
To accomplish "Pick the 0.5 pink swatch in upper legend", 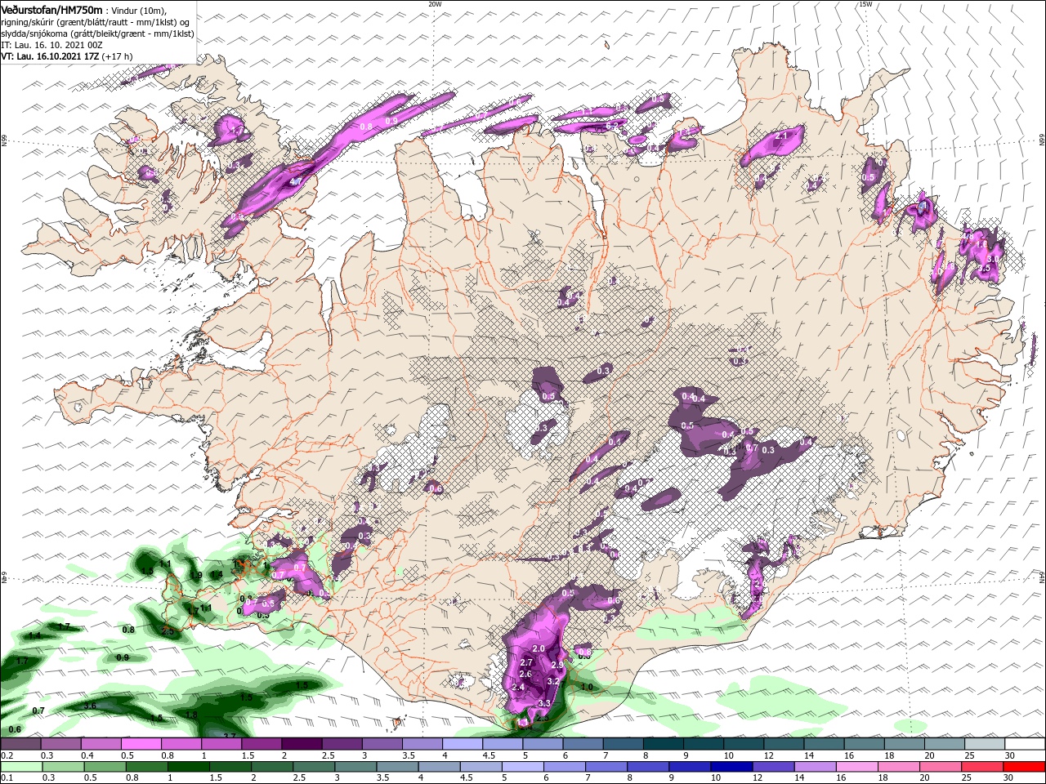I will [141, 744].
